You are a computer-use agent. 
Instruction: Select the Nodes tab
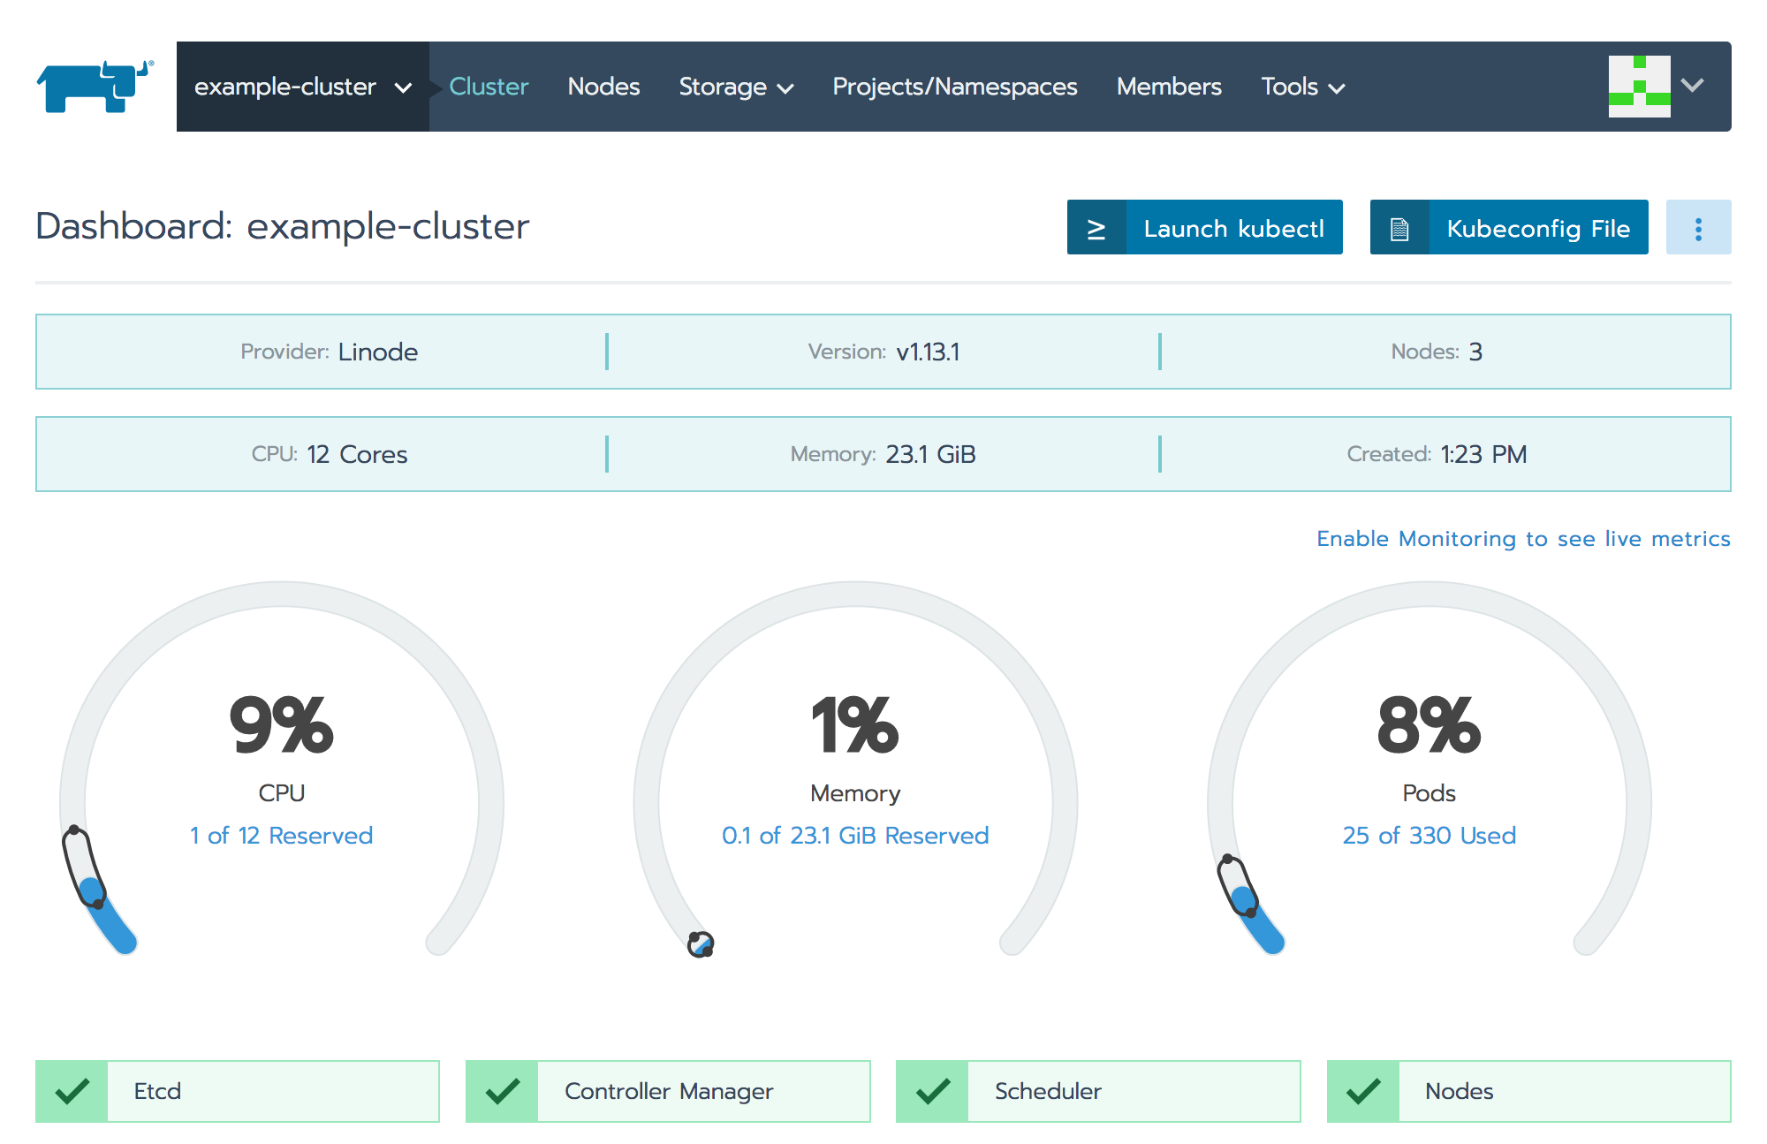click(605, 87)
